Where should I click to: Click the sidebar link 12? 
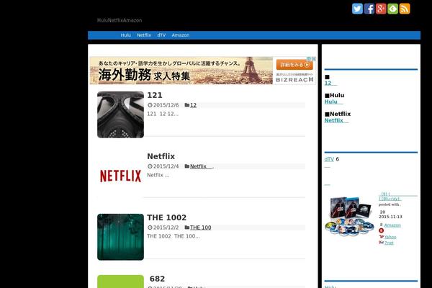pos(330,84)
